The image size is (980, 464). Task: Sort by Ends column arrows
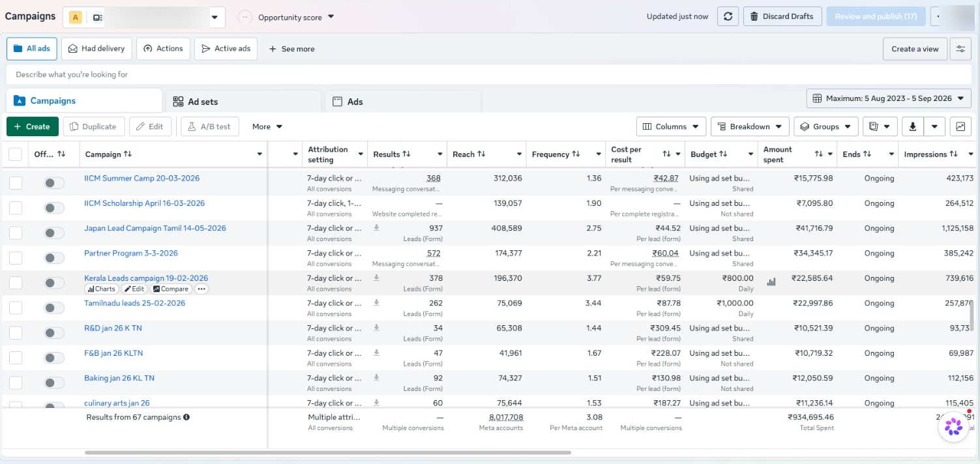[x=867, y=154]
